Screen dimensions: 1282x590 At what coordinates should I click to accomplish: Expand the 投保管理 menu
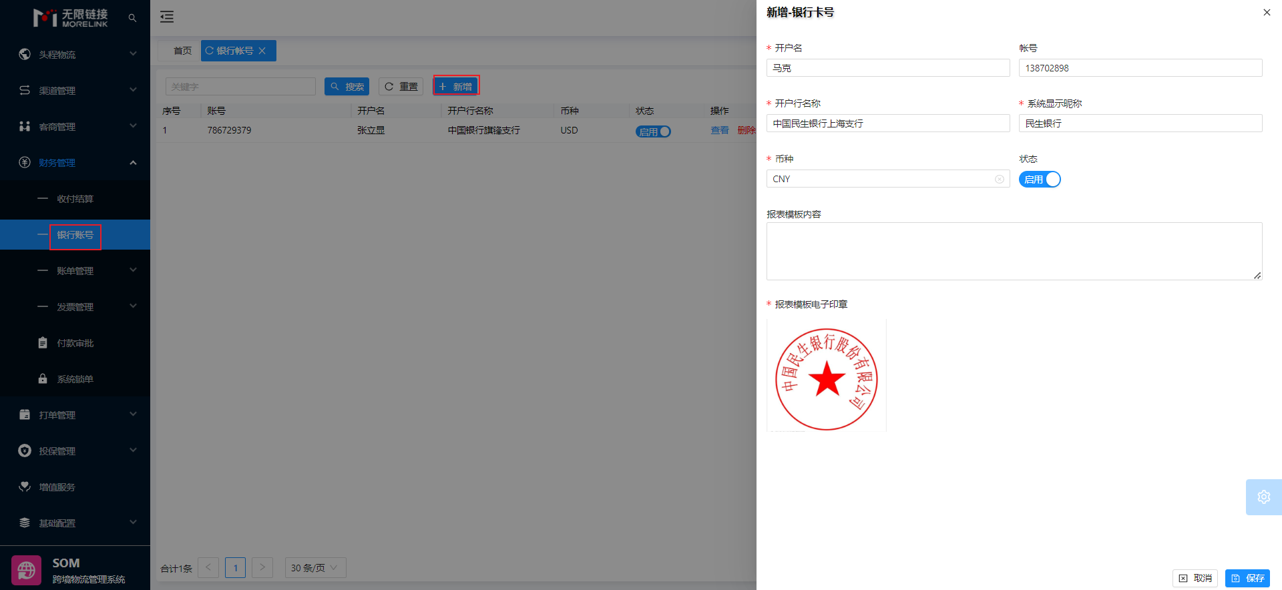point(133,451)
